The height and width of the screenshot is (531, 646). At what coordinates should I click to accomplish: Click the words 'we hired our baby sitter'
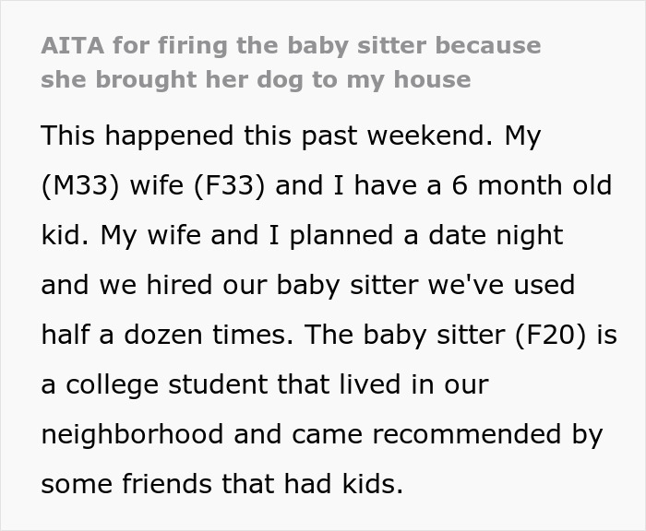pyautogui.click(x=260, y=285)
